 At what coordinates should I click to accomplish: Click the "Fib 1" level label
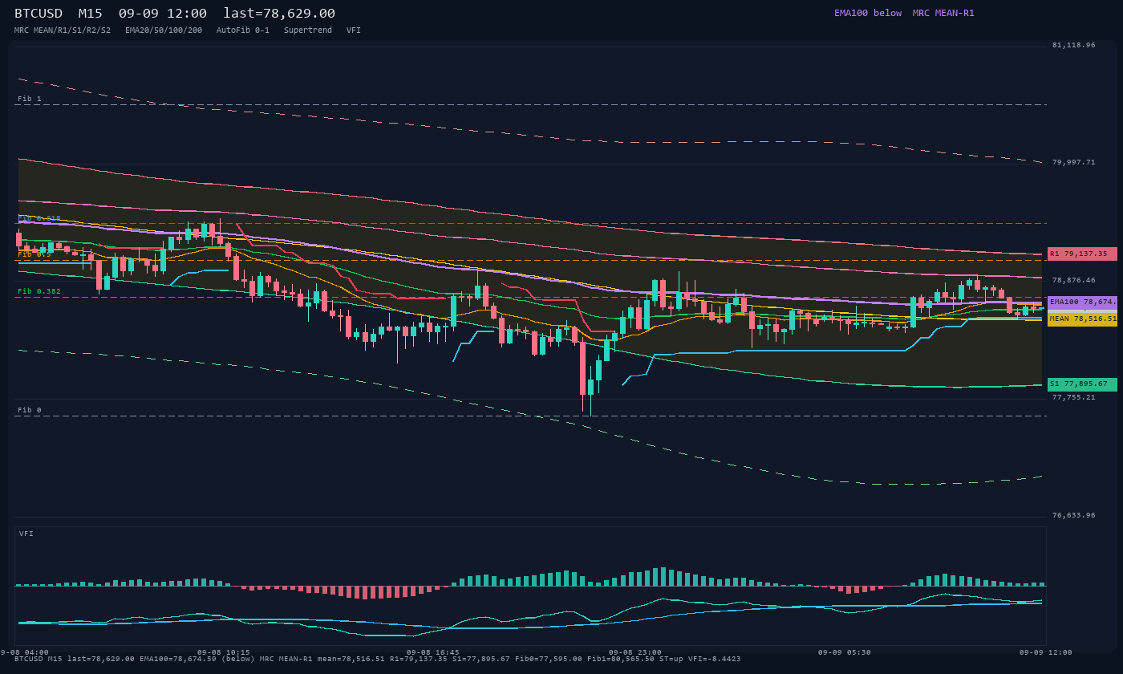[30, 99]
